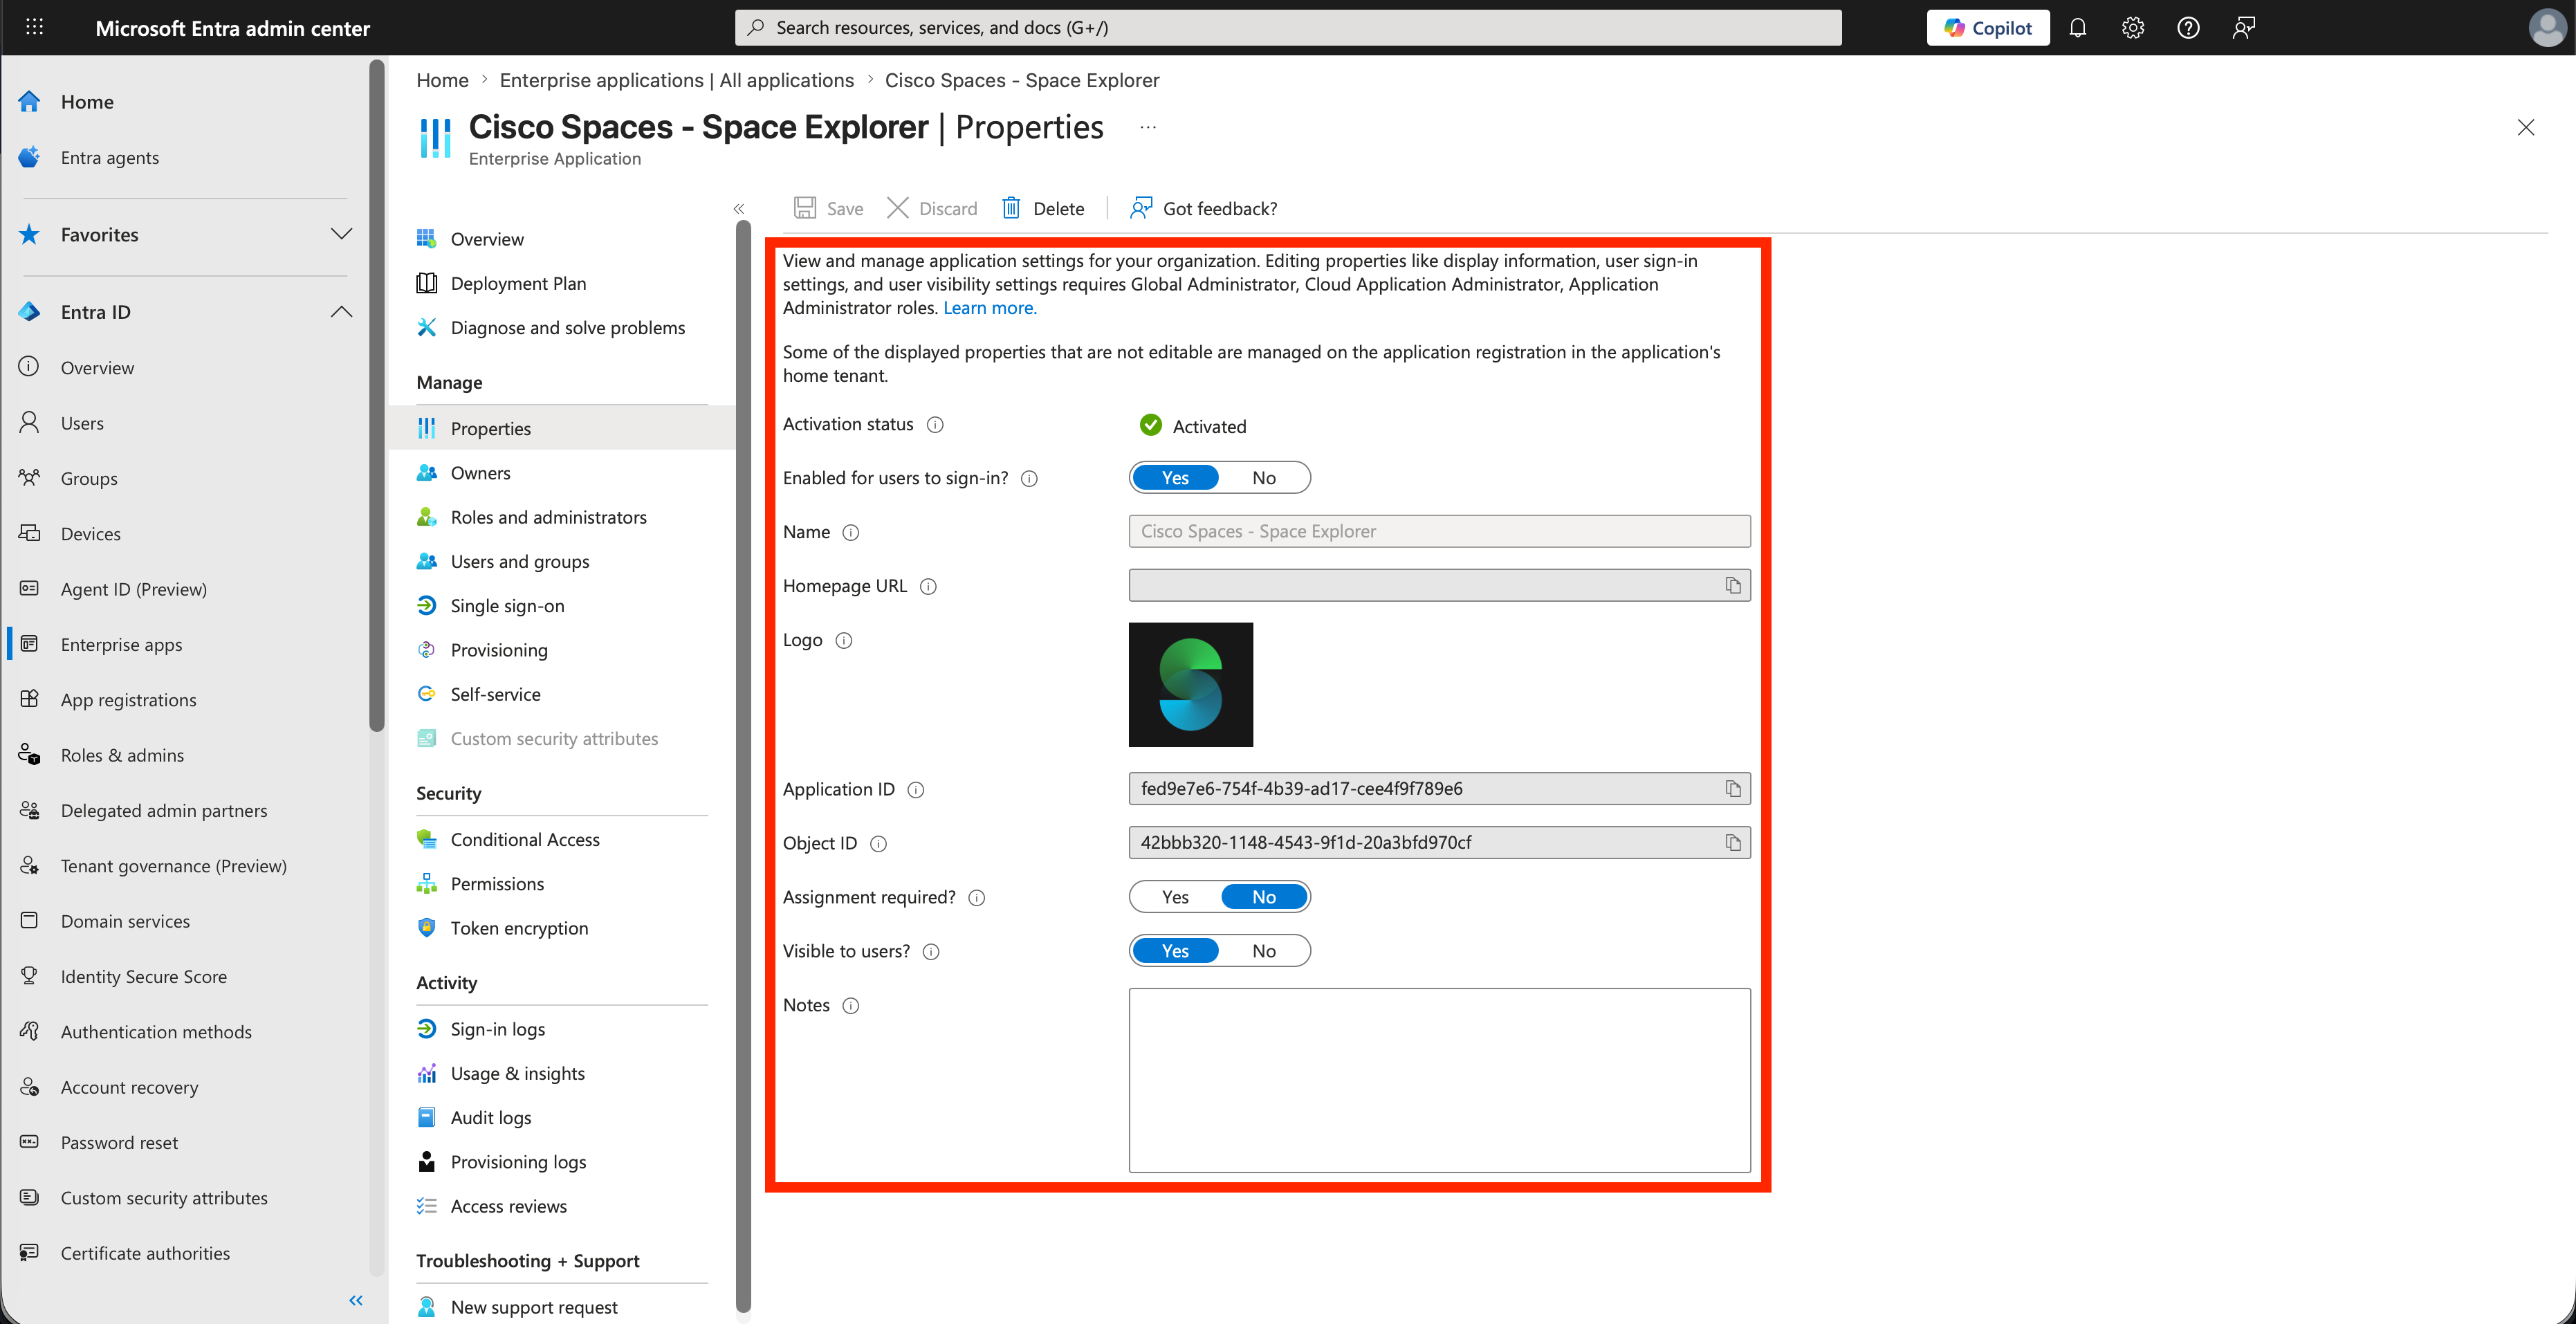Set Enabled for users to sign-in to No
The image size is (2576, 1324).
tap(1263, 478)
